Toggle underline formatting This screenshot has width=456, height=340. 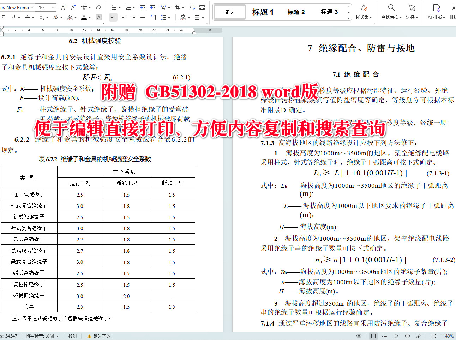coord(14,17)
